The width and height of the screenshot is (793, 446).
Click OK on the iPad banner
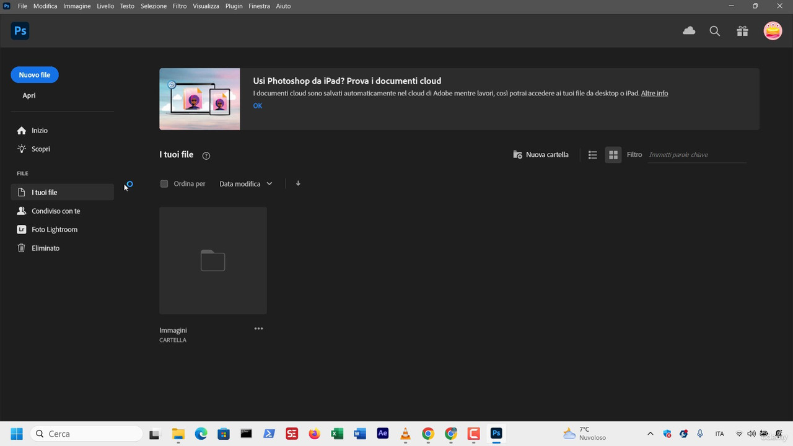258,106
